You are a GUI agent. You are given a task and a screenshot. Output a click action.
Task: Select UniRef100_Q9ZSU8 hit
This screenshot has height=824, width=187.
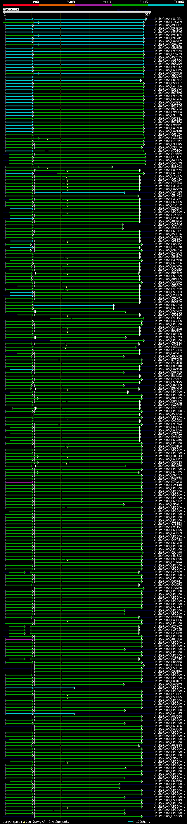tap(168, 74)
